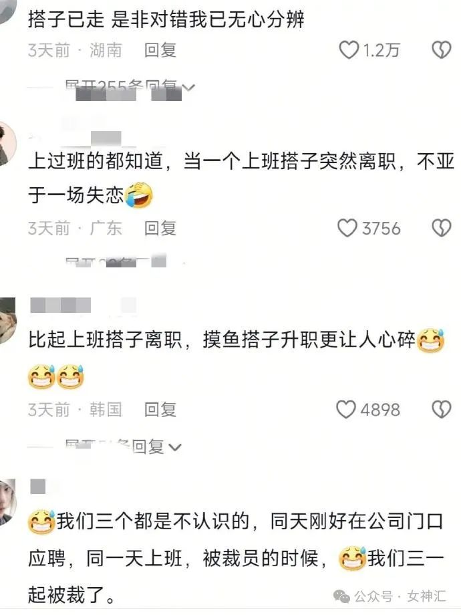Viewport: 461px width, 615px height.
Task: Open blurred username of Korea commenter
Action: point(60,305)
